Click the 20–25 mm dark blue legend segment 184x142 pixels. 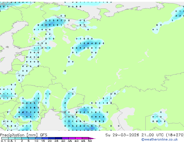coord(52,138)
